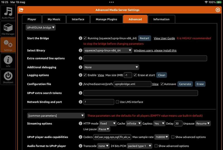Show info for Extra command line options
Screen dimensions: 223x150
(x=81, y=58)
